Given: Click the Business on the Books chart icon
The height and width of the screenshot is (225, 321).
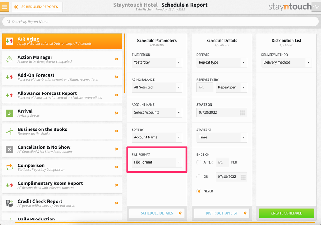Looking at the screenshot, I should (x=9, y=131).
